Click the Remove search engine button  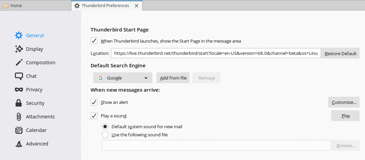tap(206, 78)
